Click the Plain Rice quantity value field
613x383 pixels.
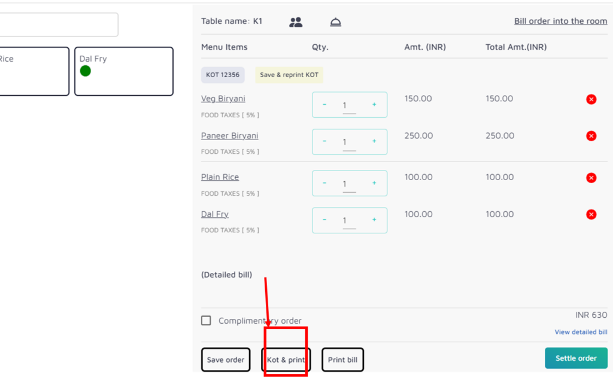tap(349, 184)
